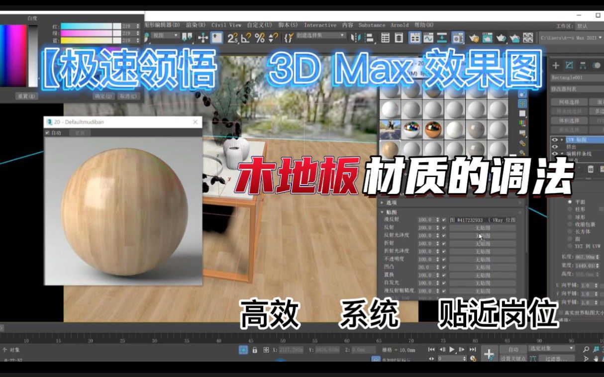Uncheck the 反射 map checkbox
Screen dimensions: 604x377
444,227
